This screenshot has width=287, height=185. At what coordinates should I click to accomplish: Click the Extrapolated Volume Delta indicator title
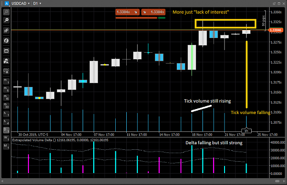coord(60,140)
